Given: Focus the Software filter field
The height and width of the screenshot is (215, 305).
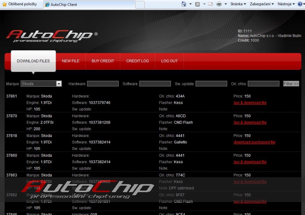Looking at the screenshot, I should (155, 83).
